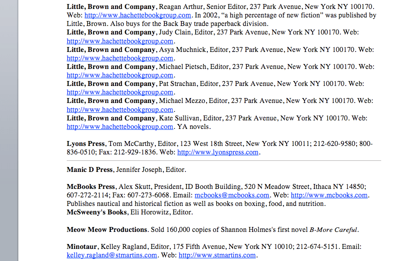Open the hachettebookgroup.com link under Pat Strachan
The height and width of the screenshot is (261, 417).
(x=120, y=92)
